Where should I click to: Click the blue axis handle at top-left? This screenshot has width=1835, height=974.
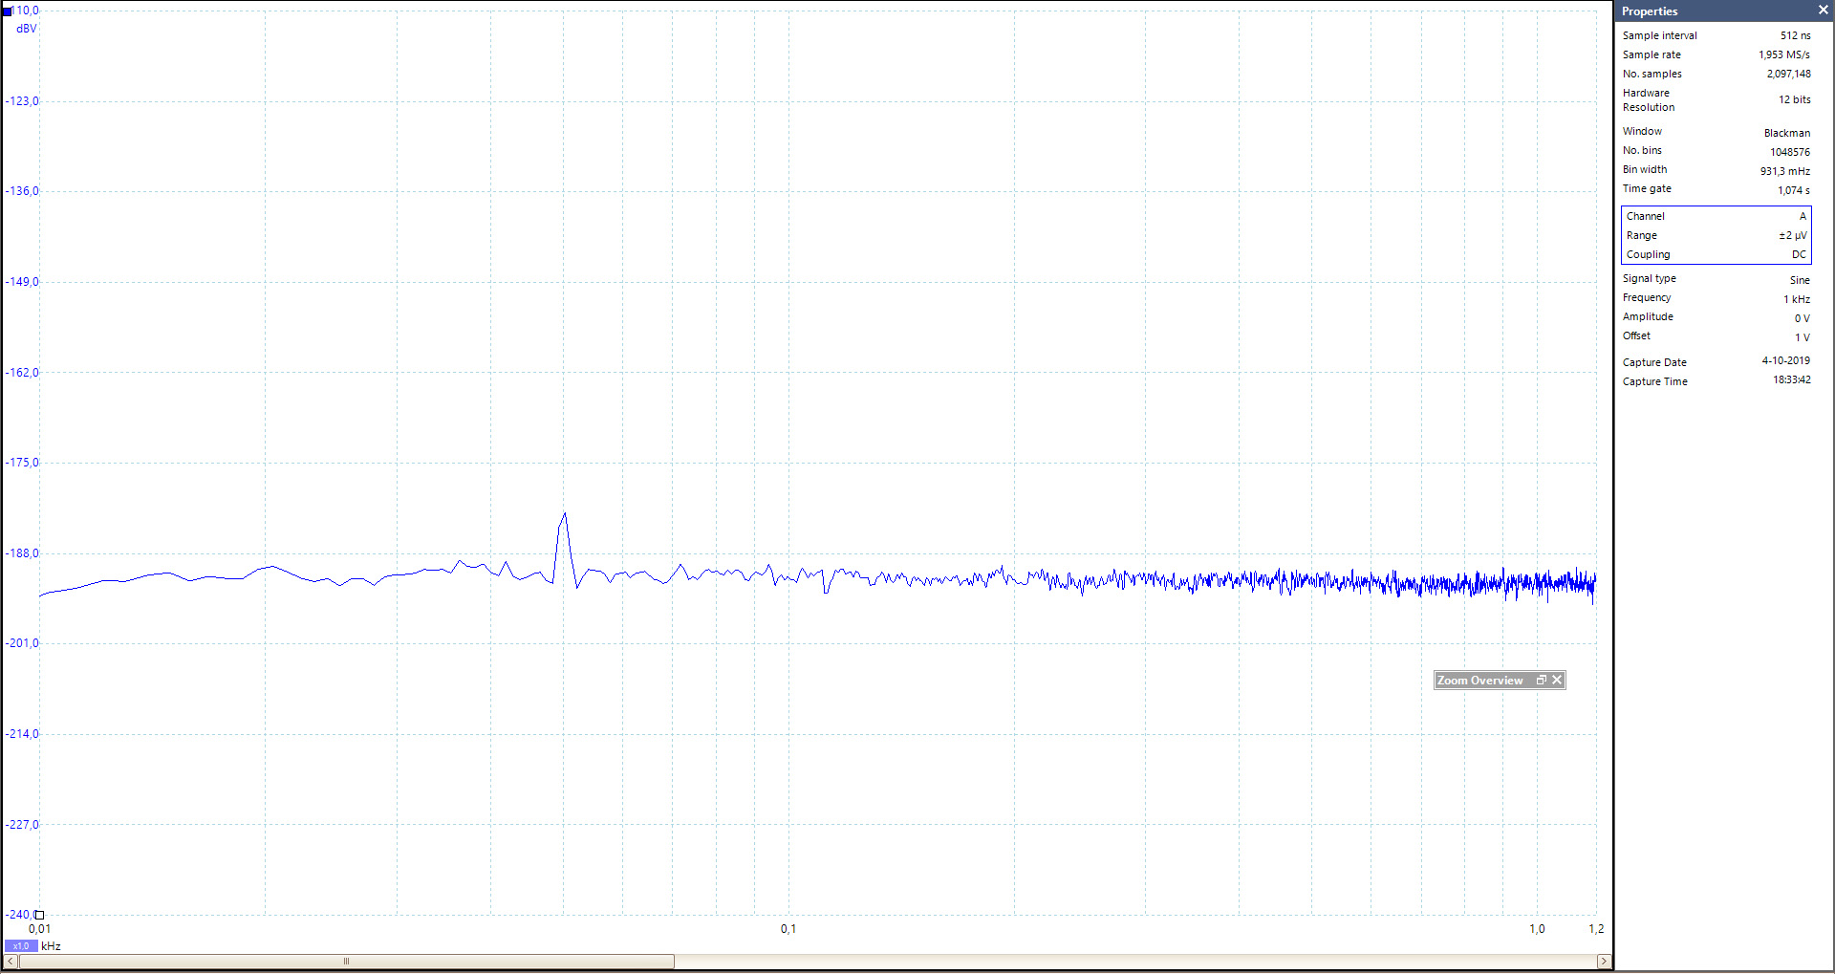tap(7, 11)
